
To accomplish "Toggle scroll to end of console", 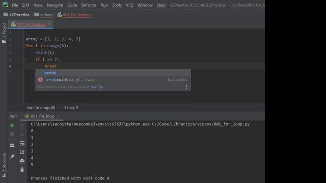I will tap(22, 152).
